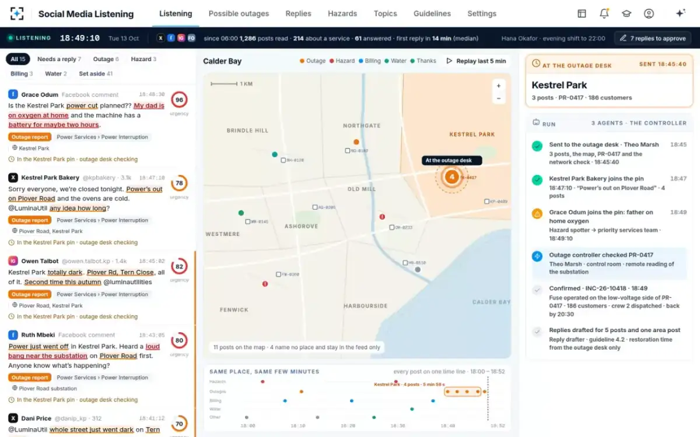The width and height of the screenshot is (700, 437).
Task: Click the Instagram channel icon in status bar
Action: (181, 38)
